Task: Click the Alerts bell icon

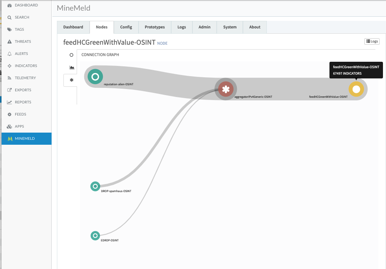Action: [x=9, y=53]
